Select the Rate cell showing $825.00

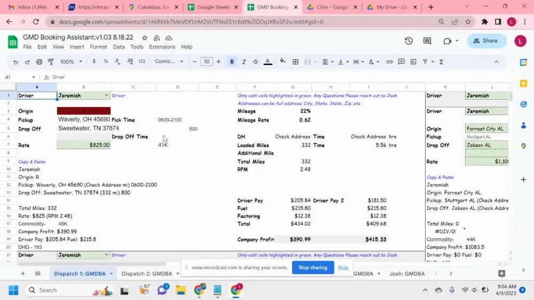coord(84,145)
